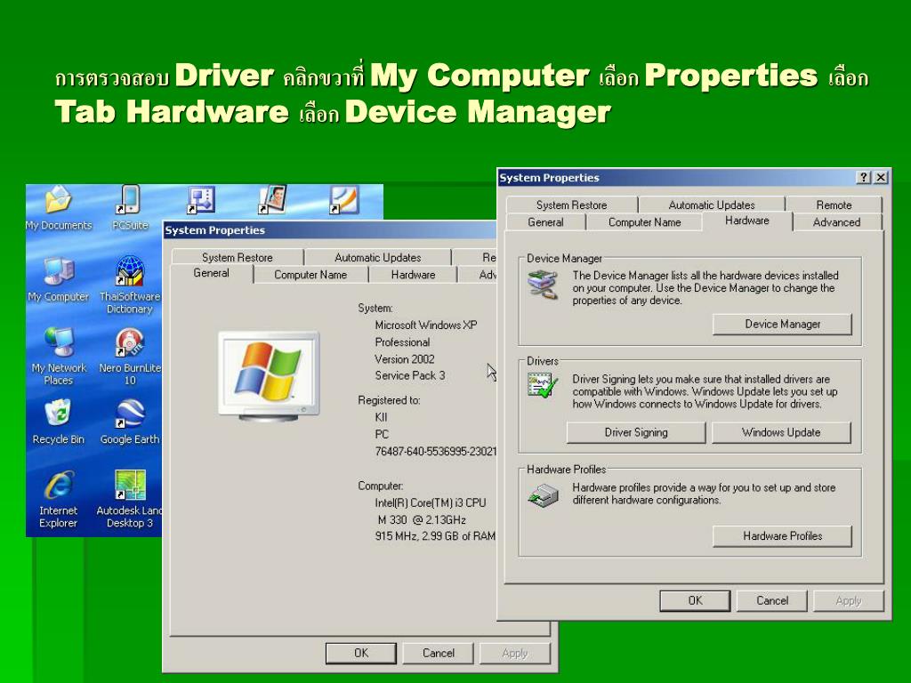Launch ThaiSoftware Dictionary shortcut

130,285
